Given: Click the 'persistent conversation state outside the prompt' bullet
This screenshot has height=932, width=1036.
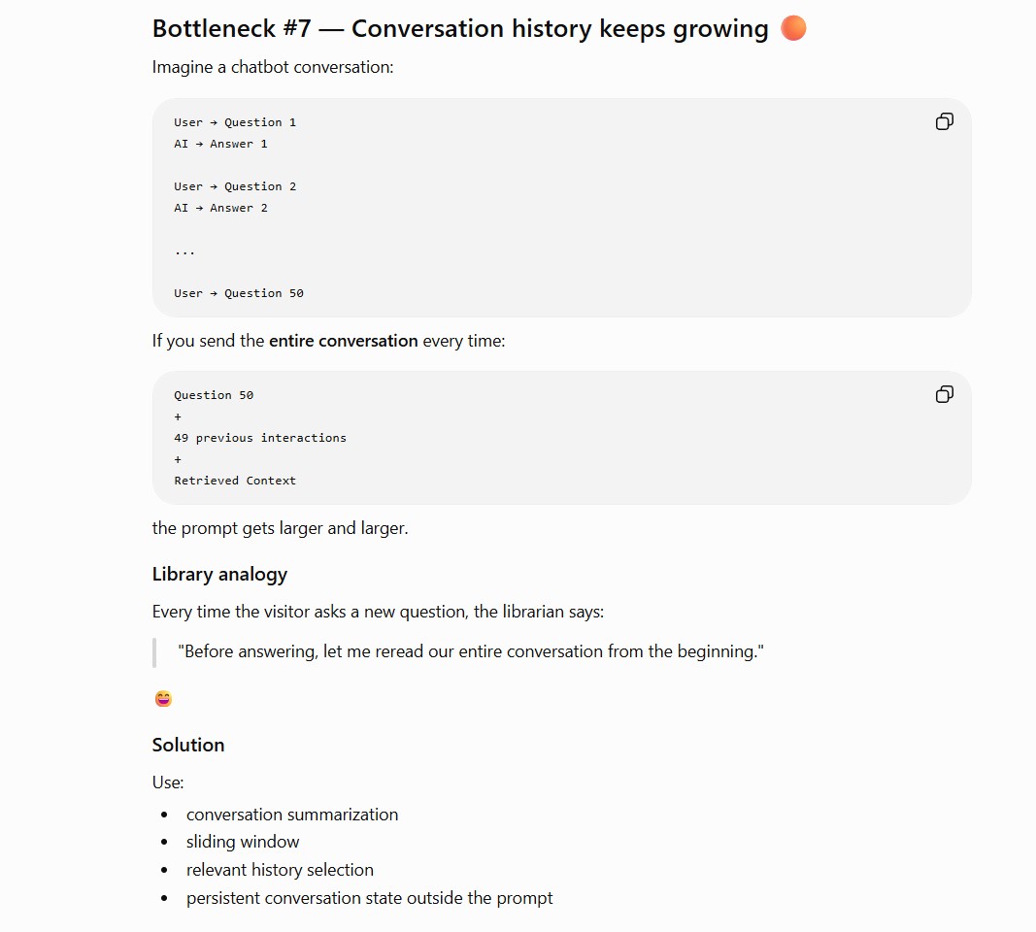Looking at the screenshot, I should (369, 898).
